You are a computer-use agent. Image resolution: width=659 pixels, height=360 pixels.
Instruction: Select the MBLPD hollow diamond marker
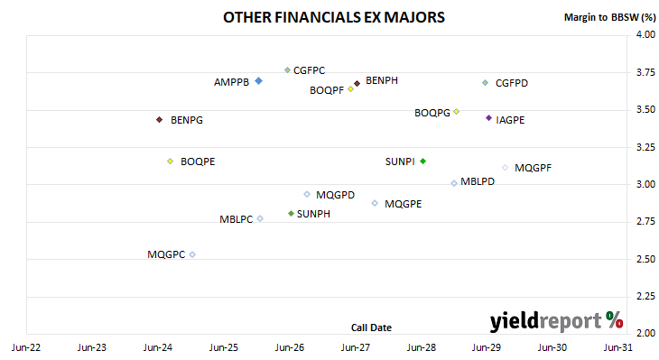pyautogui.click(x=454, y=183)
